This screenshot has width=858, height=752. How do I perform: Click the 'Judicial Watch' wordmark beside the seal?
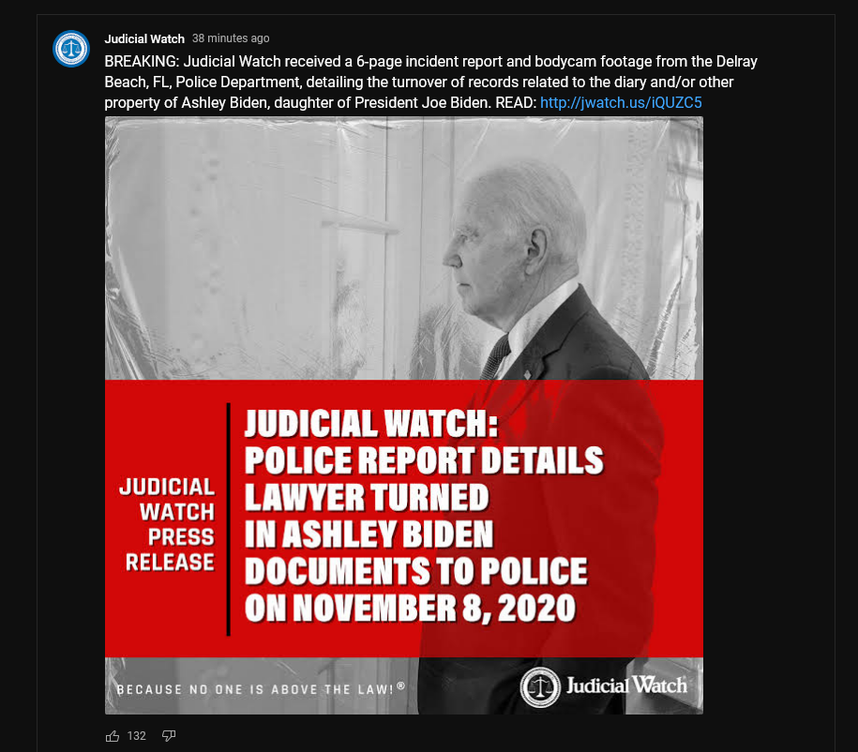(626, 685)
